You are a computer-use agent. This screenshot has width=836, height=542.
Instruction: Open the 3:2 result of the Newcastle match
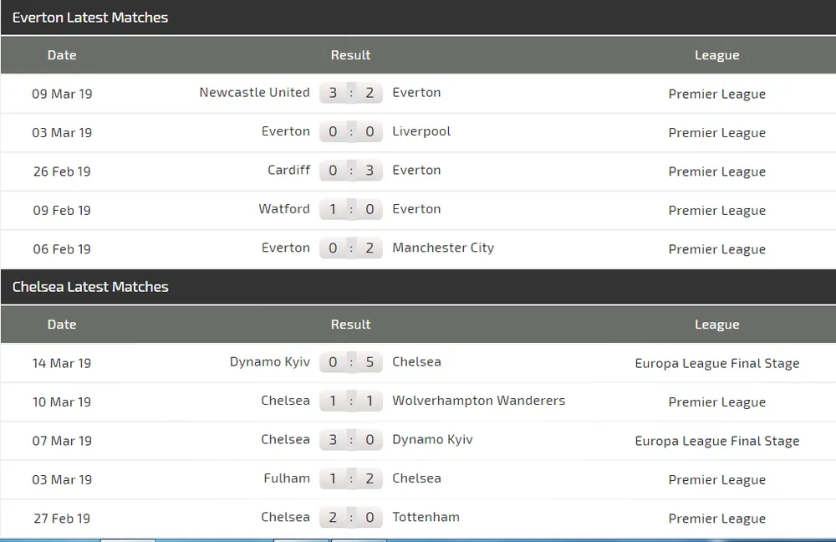[351, 93]
